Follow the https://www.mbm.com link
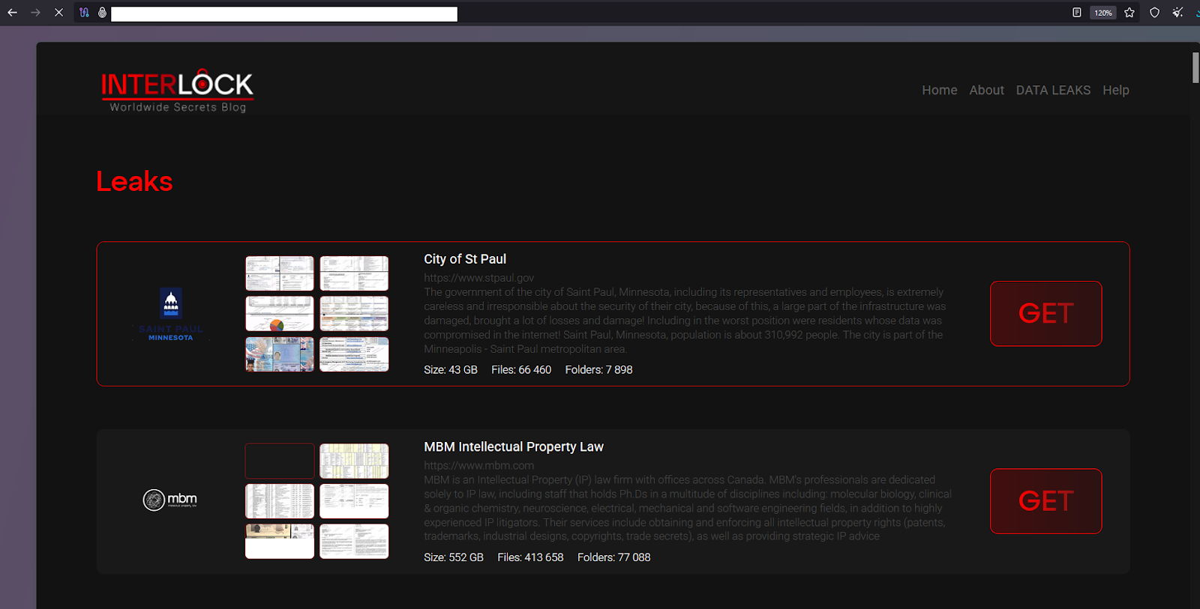 (x=479, y=465)
